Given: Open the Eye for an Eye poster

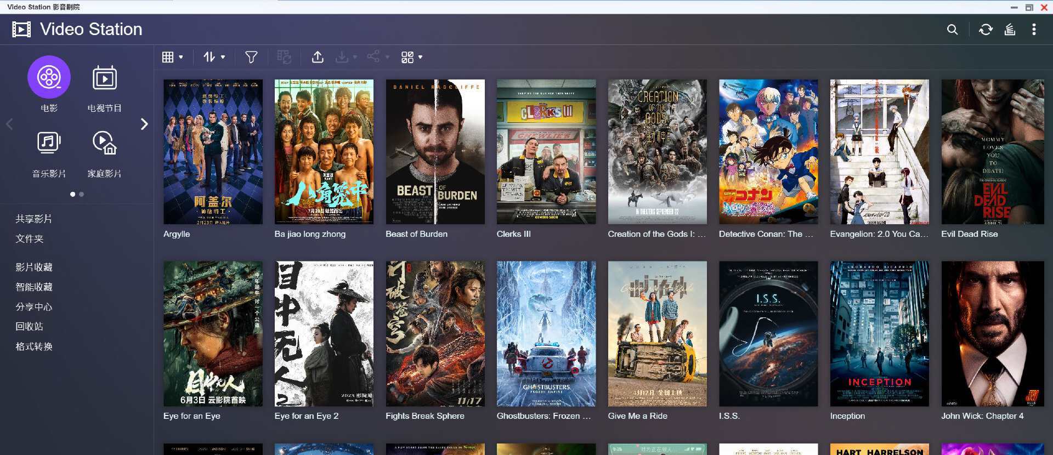Looking at the screenshot, I should tap(213, 334).
